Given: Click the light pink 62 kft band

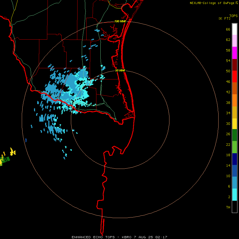Looking at the screenshot, I should pyautogui.click(x=234, y=41).
